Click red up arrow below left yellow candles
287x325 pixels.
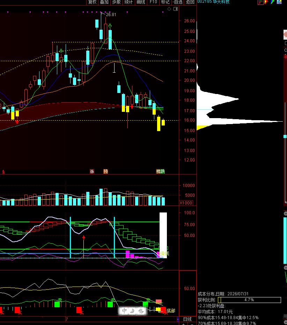17,122
